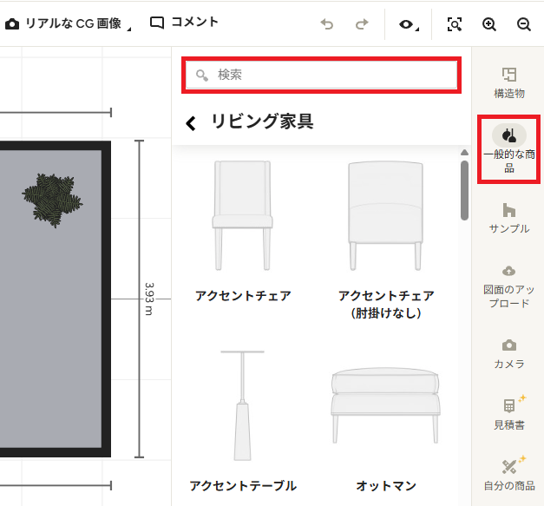Open the リアルな CG 画像 camera menu
The image size is (544, 506).
click(x=68, y=23)
